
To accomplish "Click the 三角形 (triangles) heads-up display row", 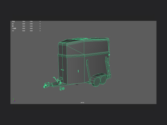I will [26, 28].
